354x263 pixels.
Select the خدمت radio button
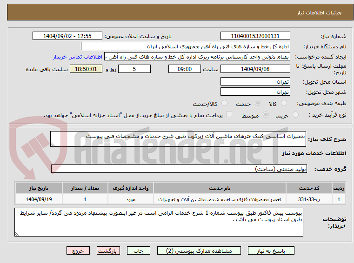click(258, 103)
